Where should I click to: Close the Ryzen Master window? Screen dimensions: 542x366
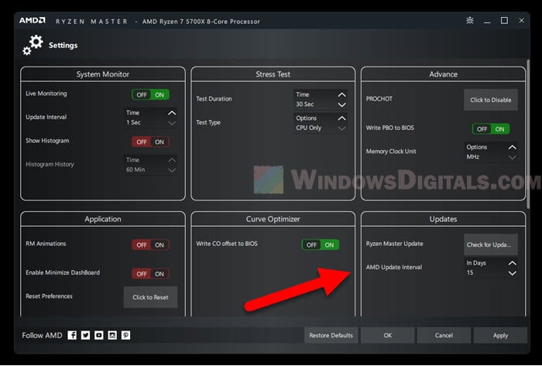(x=522, y=21)
